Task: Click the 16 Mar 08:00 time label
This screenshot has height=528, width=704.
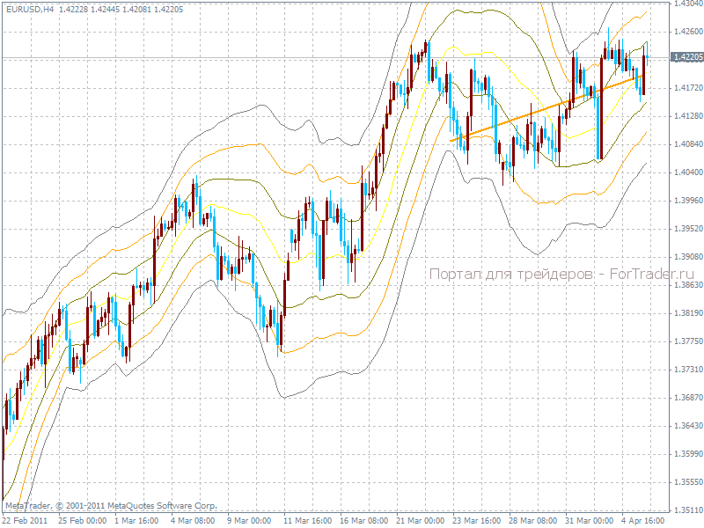Action: [363, 520]
